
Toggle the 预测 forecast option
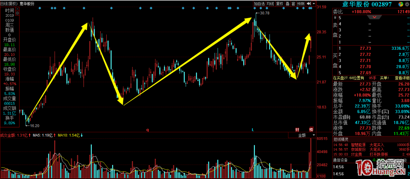coord(301,4)
